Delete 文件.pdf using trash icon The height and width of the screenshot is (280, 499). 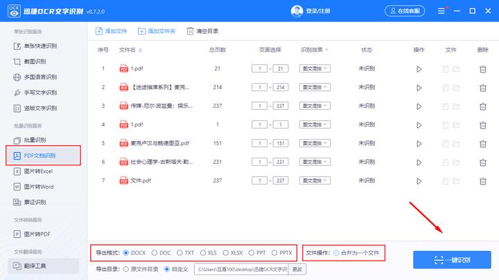[483, 181]
